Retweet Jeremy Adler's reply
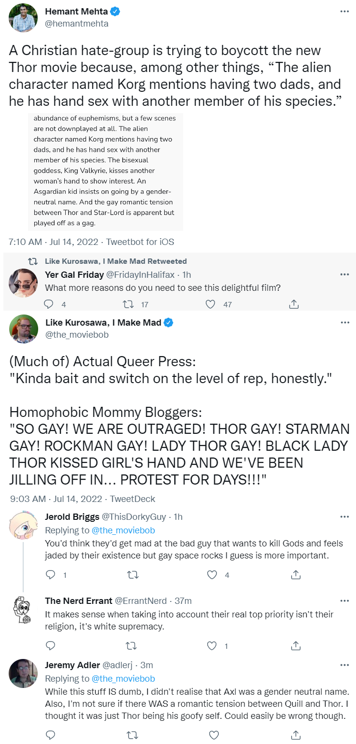This screenshot has width=356, height=744. pos(131,735)
